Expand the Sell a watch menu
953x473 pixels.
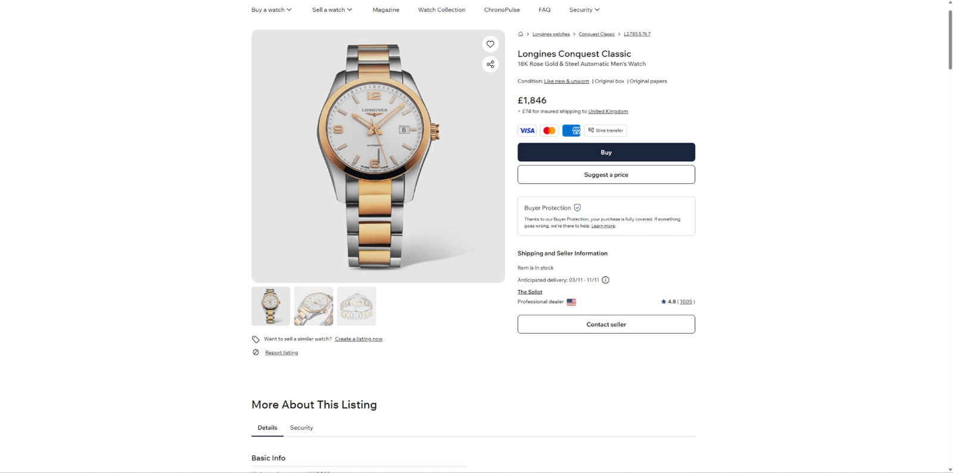click(x=331, y=10)
